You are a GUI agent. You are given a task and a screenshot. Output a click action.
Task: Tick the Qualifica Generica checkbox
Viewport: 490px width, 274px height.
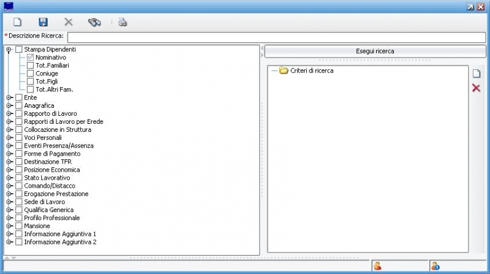19,210
